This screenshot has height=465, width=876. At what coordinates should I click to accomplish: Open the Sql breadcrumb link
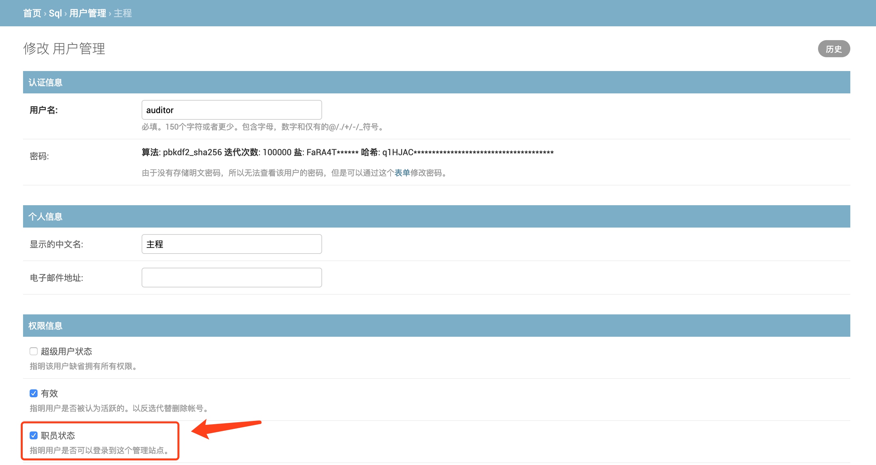(x=55, y=13)
